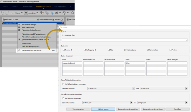Viewport: 191px width, 112px height.
Task: Click the zoom magnifier toolbar icon
Action: point(73,13)
